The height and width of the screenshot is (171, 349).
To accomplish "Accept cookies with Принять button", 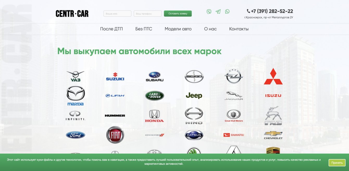I will [x=337, y=162].
